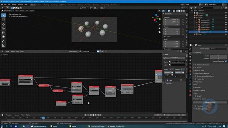Click the Blender logo menu icon

[x=2, y=5]
